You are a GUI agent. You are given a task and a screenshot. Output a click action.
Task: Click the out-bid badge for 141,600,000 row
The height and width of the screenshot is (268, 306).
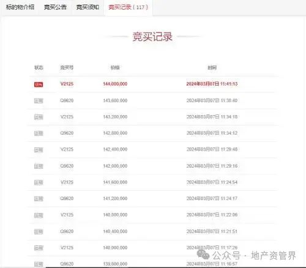click(x=39, y=182)
